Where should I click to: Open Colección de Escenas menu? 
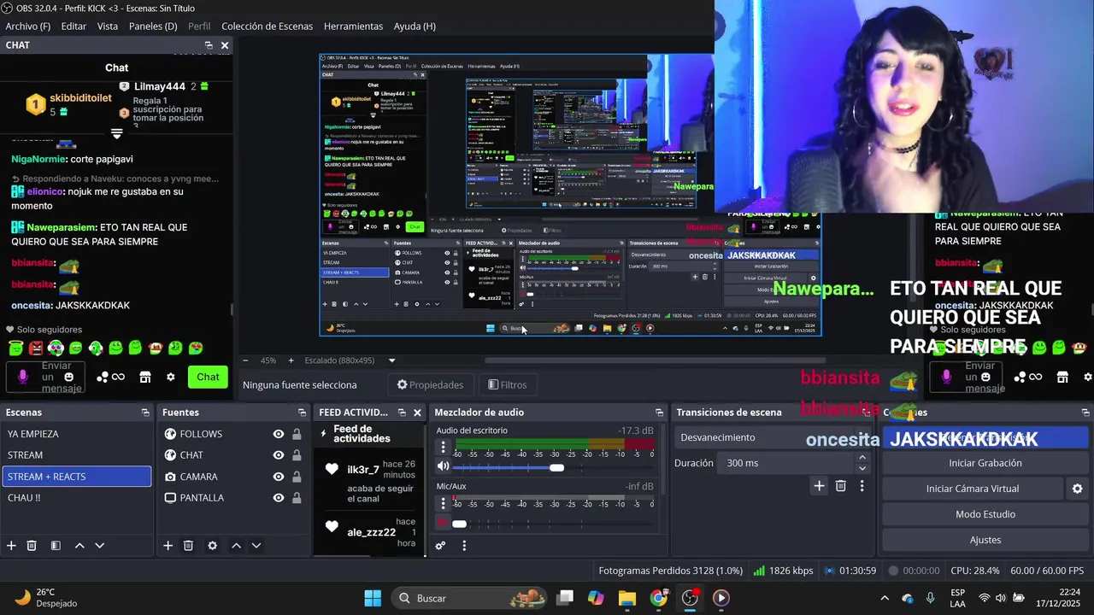coord(267,26)
